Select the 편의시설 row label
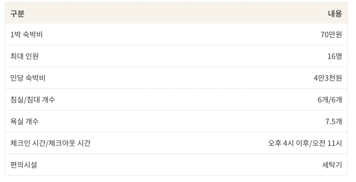356x182 pixels. click(24, 165)
